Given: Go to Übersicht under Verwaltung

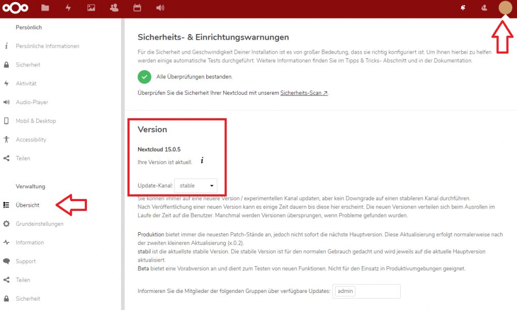Looking at the screenshot, I should coord(28,205).
